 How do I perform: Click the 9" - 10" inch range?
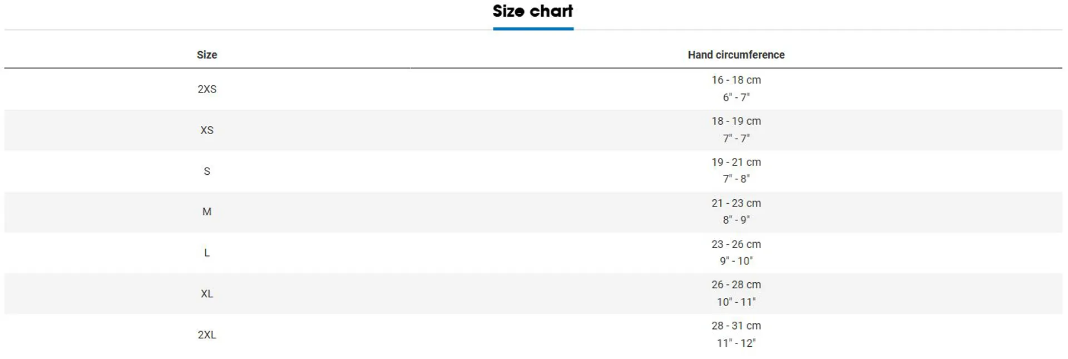735,261
